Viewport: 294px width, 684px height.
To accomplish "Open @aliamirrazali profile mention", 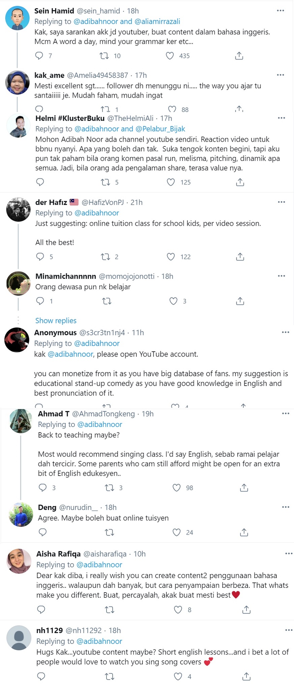I will (157, 21).
